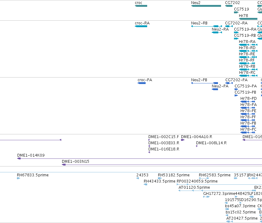The width and height of the screenshot is (262, 223).
Task: Select the RH62583.5prime EST feature
Action: (x=204, y=178)
